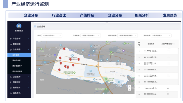
Task: Open the 类型 TOP20企业 dropdown
Action: (x=52, y=35)
